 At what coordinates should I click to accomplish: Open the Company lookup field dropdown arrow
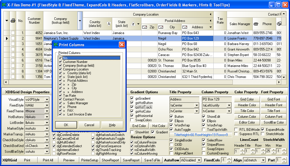(x=80, y=21)
